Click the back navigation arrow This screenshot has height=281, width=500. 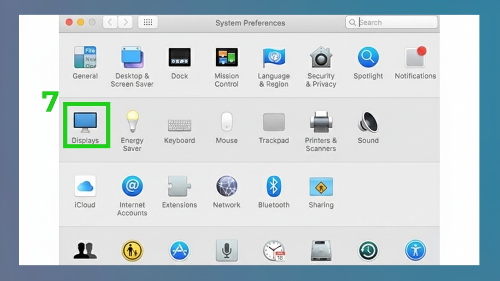[x=110, y=22]
